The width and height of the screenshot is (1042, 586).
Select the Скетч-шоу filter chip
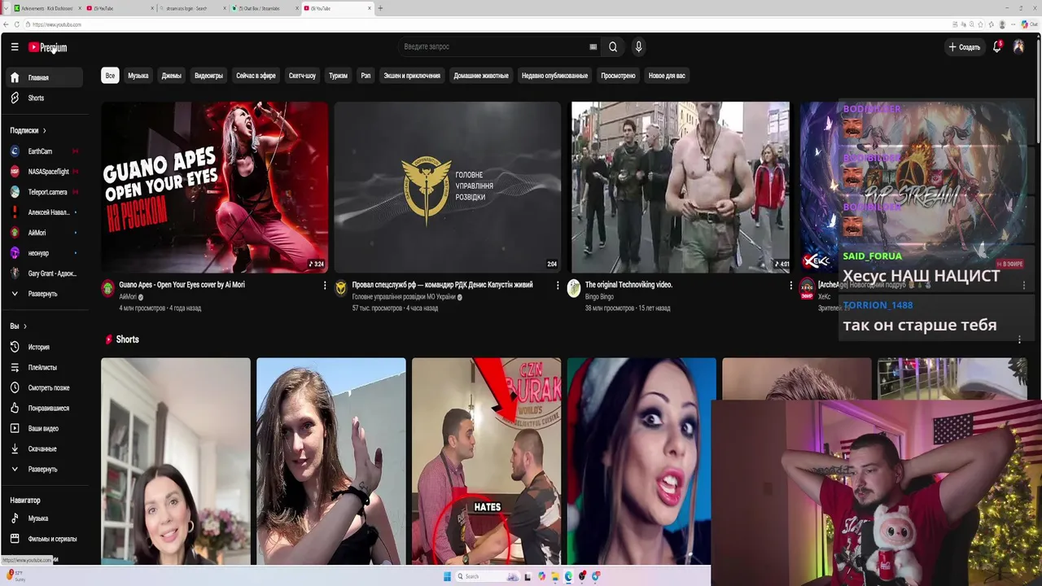tap(302, 76)
